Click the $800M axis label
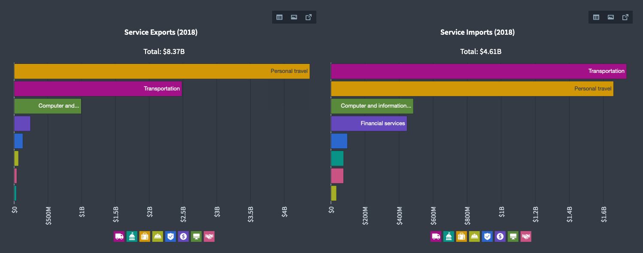Image resolution: width=643 pixels, height=253 pixels. point(467,216)
